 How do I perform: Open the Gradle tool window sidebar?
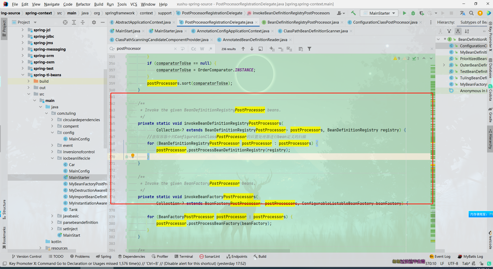[x=490, y=115]
